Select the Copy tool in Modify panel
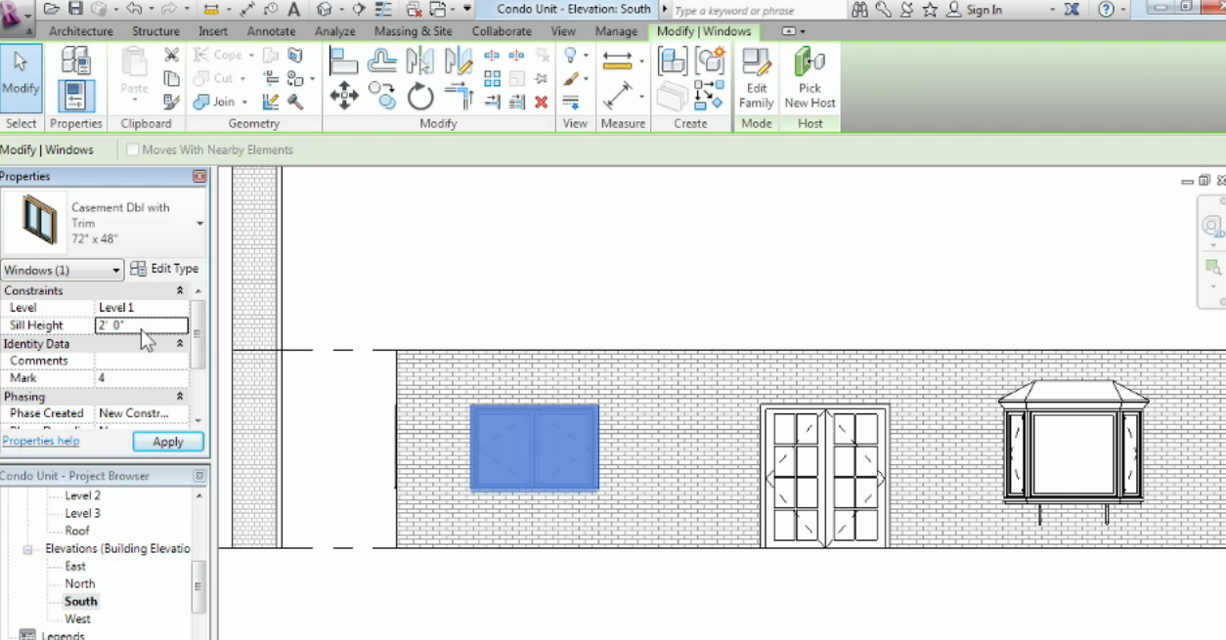 pos(382,96)
